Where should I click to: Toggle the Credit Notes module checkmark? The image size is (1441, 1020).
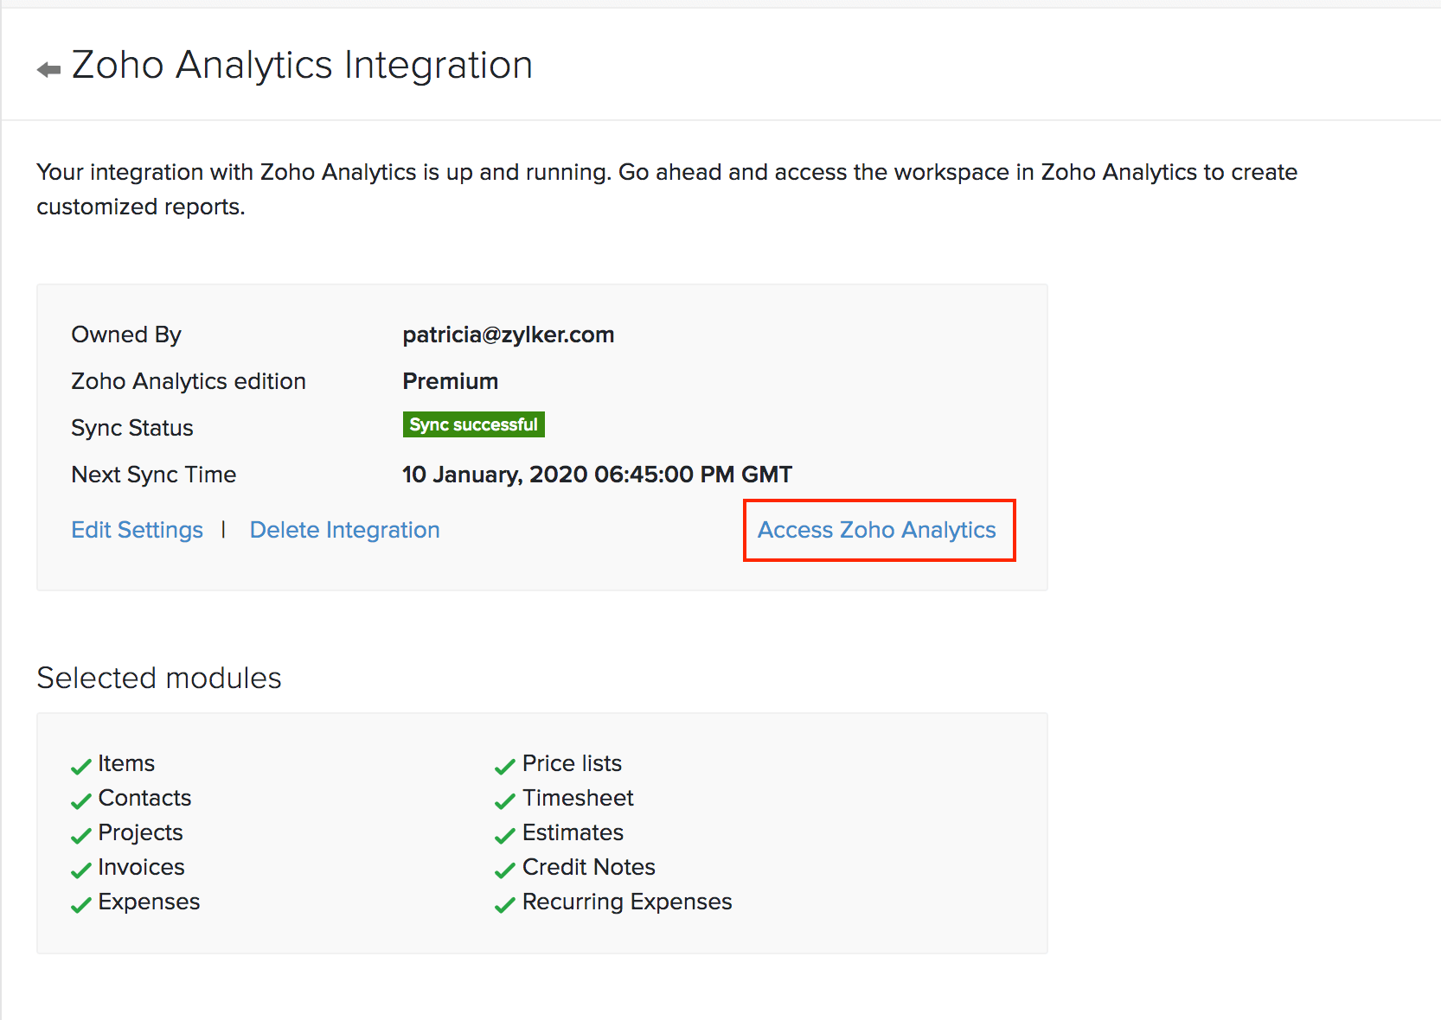pos(504,870)
